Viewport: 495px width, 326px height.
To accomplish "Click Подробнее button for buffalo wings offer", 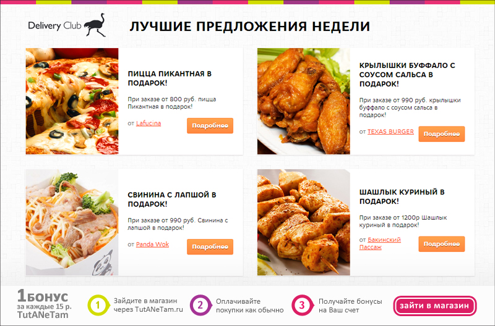I will [442, 134].
